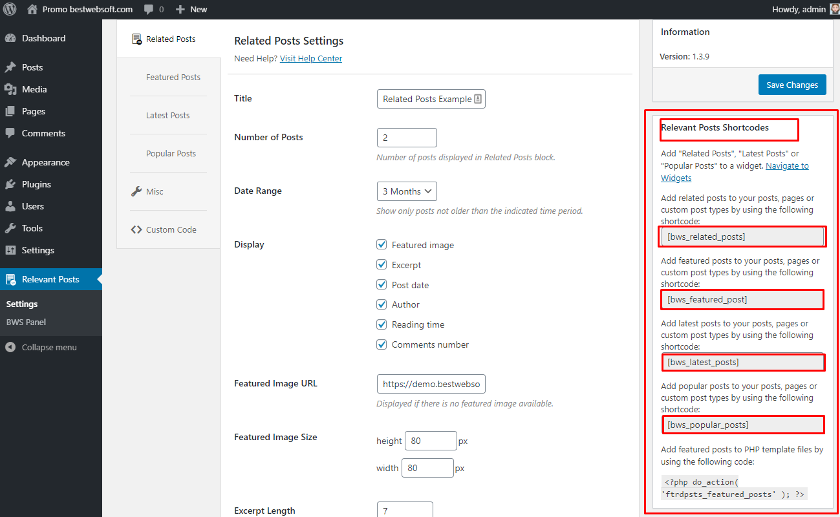Click the Users icon in sidebar
This screenshot has height=517, width=840.
pyautogui.click(x=10, y=206)
